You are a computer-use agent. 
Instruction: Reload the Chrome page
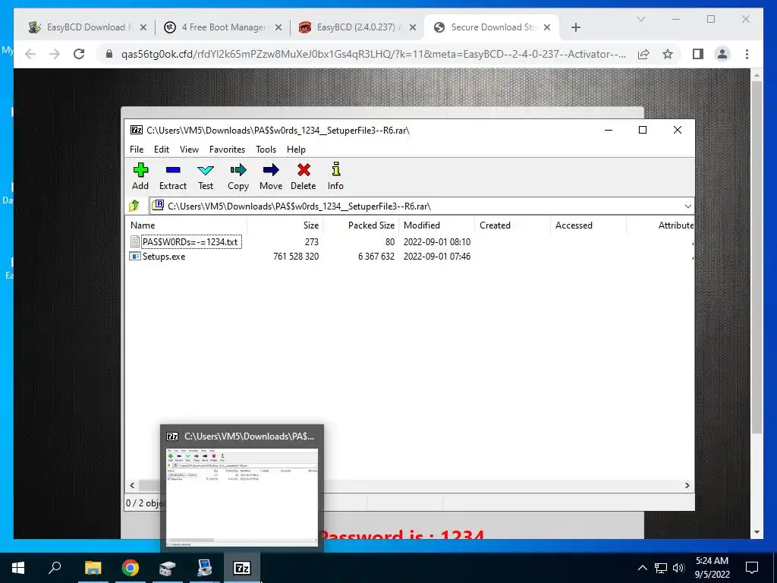(x=79, y=54)
